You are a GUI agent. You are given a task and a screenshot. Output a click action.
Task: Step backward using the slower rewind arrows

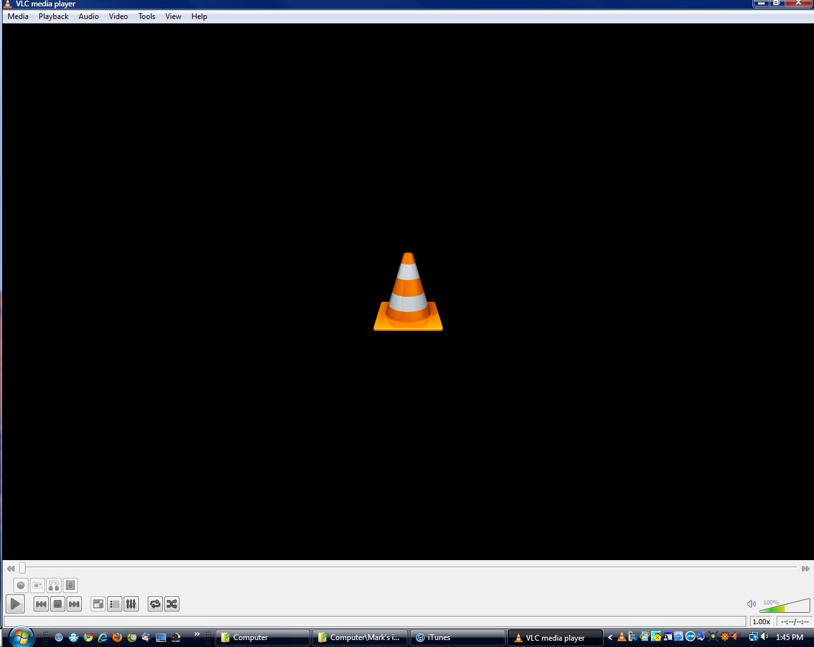[x=11, y=568]
